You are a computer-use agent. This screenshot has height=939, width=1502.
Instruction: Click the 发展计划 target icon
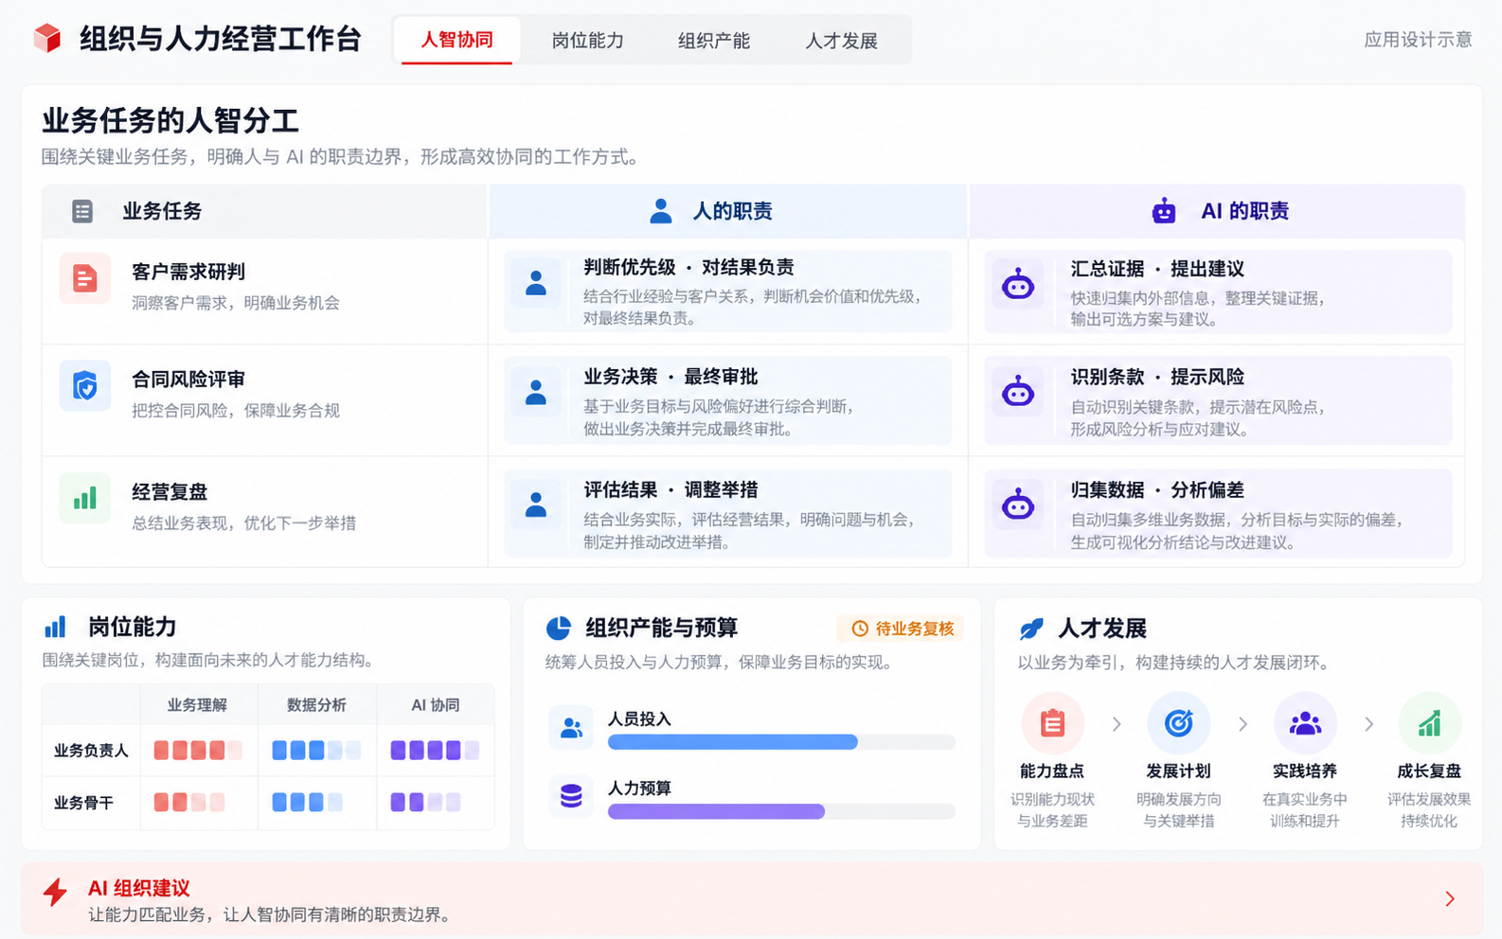[1178, 724]
